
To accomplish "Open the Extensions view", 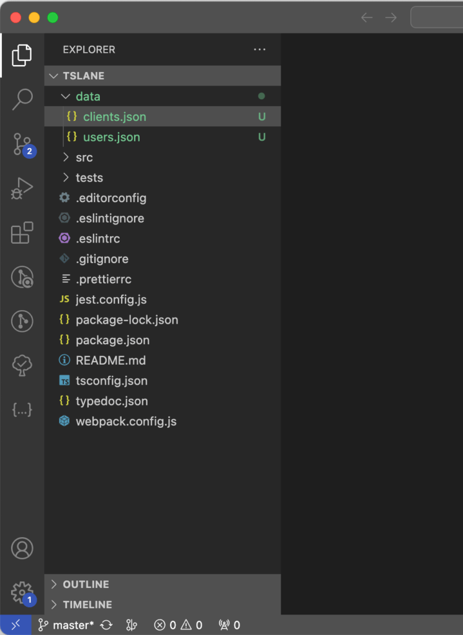I will click(x=22, y=233).
